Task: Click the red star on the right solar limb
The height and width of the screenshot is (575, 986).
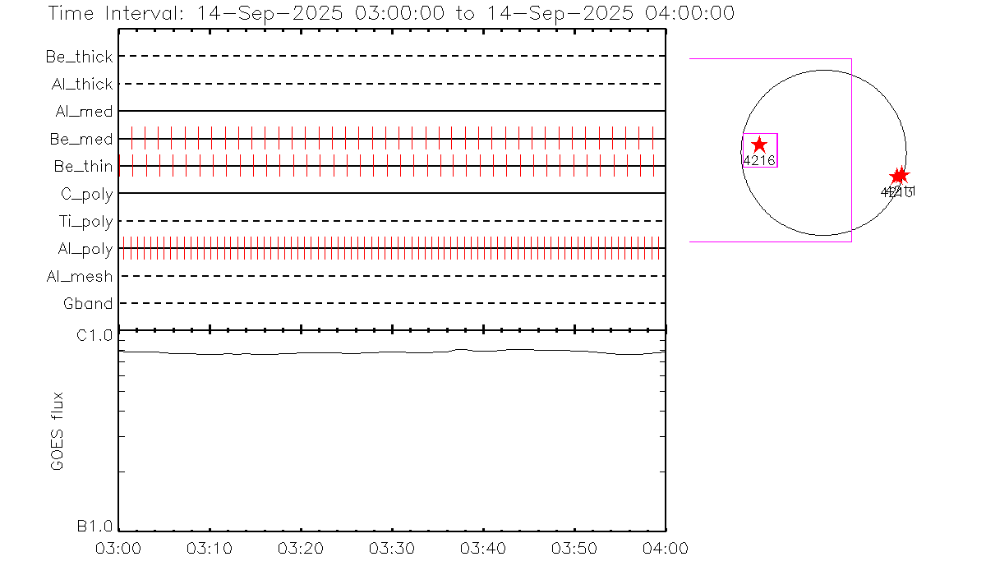Action: tap(900, 176)
